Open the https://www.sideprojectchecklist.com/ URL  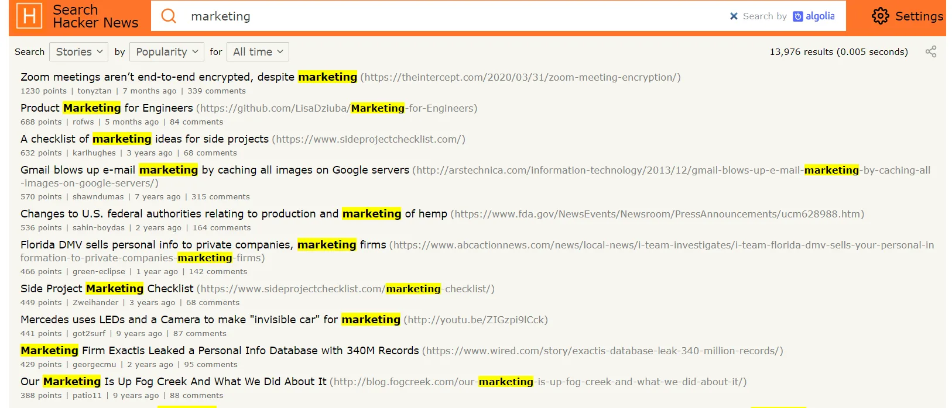point(369,139)
